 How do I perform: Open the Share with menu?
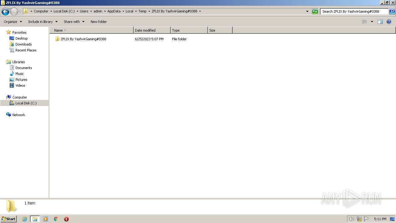pos(74,22)
